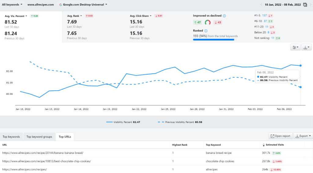The image size is (313, 173).
Task: Open the All keywords dropdown
Action: [12, 4]
